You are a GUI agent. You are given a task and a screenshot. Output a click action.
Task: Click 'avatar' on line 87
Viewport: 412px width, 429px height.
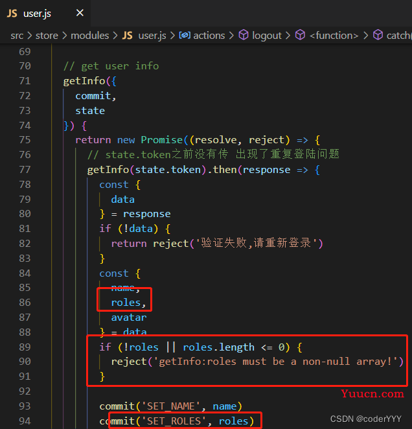(x=129, y=318)
